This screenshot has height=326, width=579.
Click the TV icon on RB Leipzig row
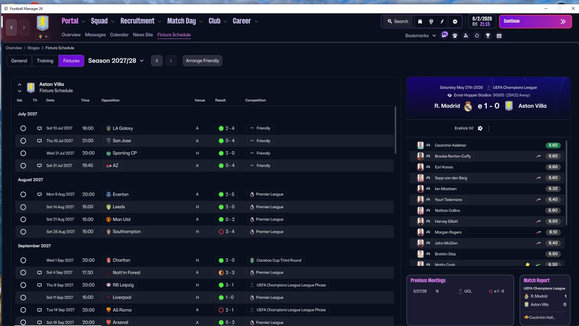(39, 285)
